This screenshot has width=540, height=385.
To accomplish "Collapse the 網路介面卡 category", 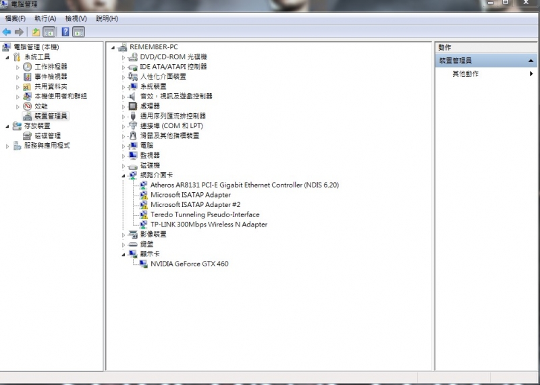I will coord(124,176).
